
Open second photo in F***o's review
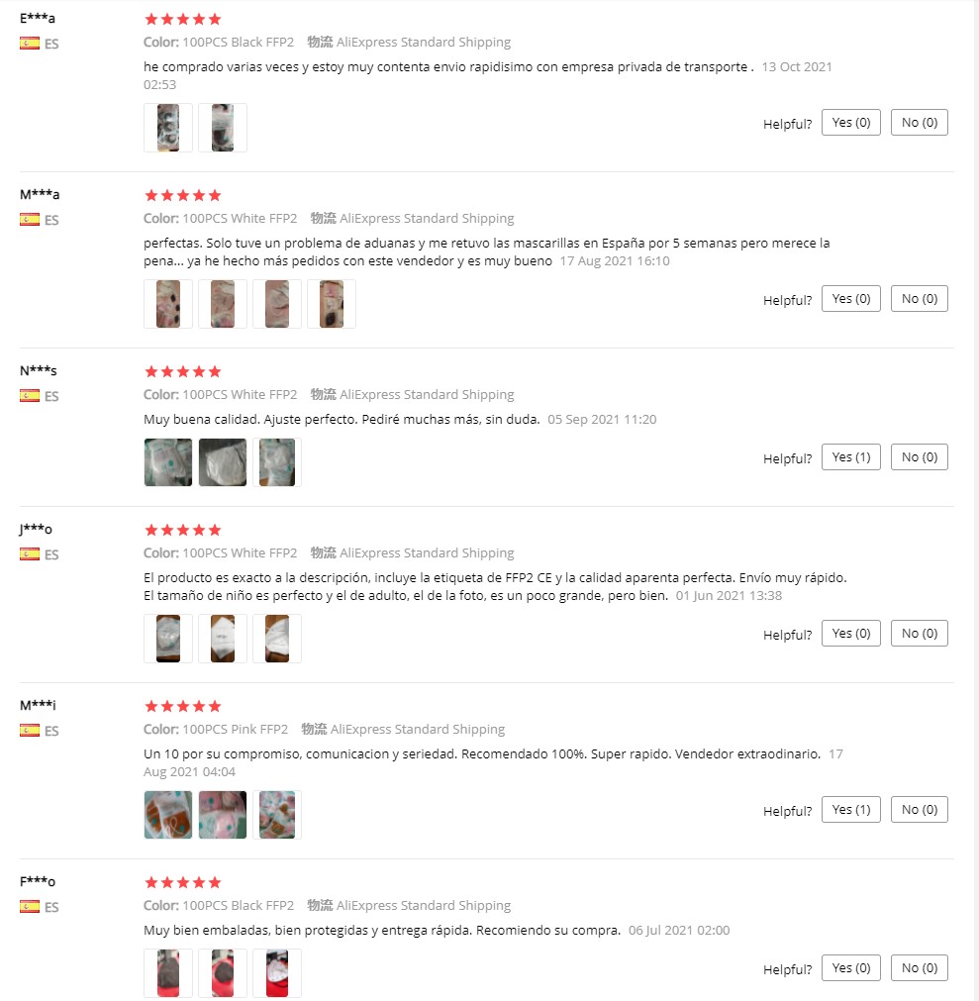coord(223,973)
